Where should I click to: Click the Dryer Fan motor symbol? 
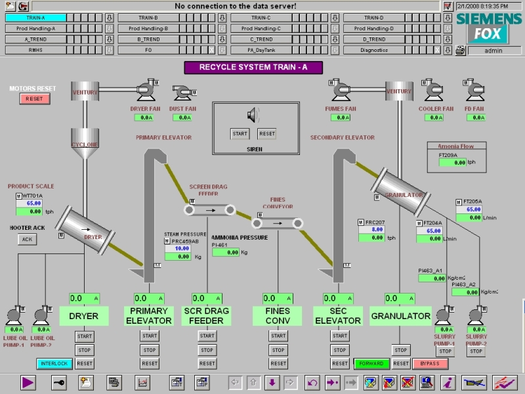click(x=146, y=89)
